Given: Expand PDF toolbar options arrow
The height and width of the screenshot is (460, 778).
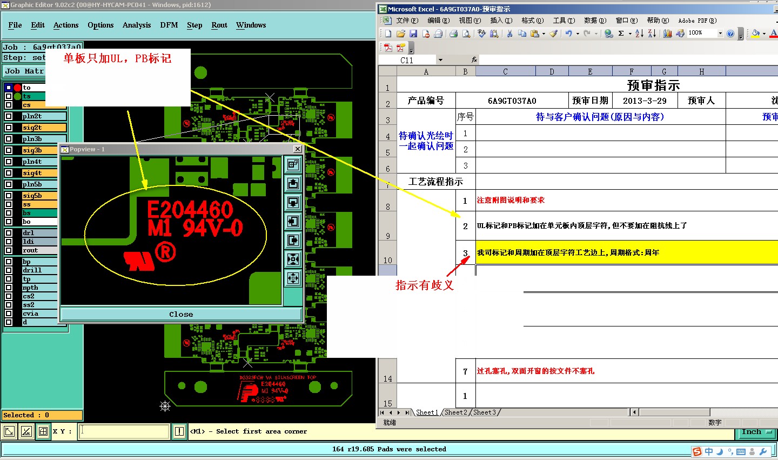Looking at the screenshot, I should pos(411,48).
